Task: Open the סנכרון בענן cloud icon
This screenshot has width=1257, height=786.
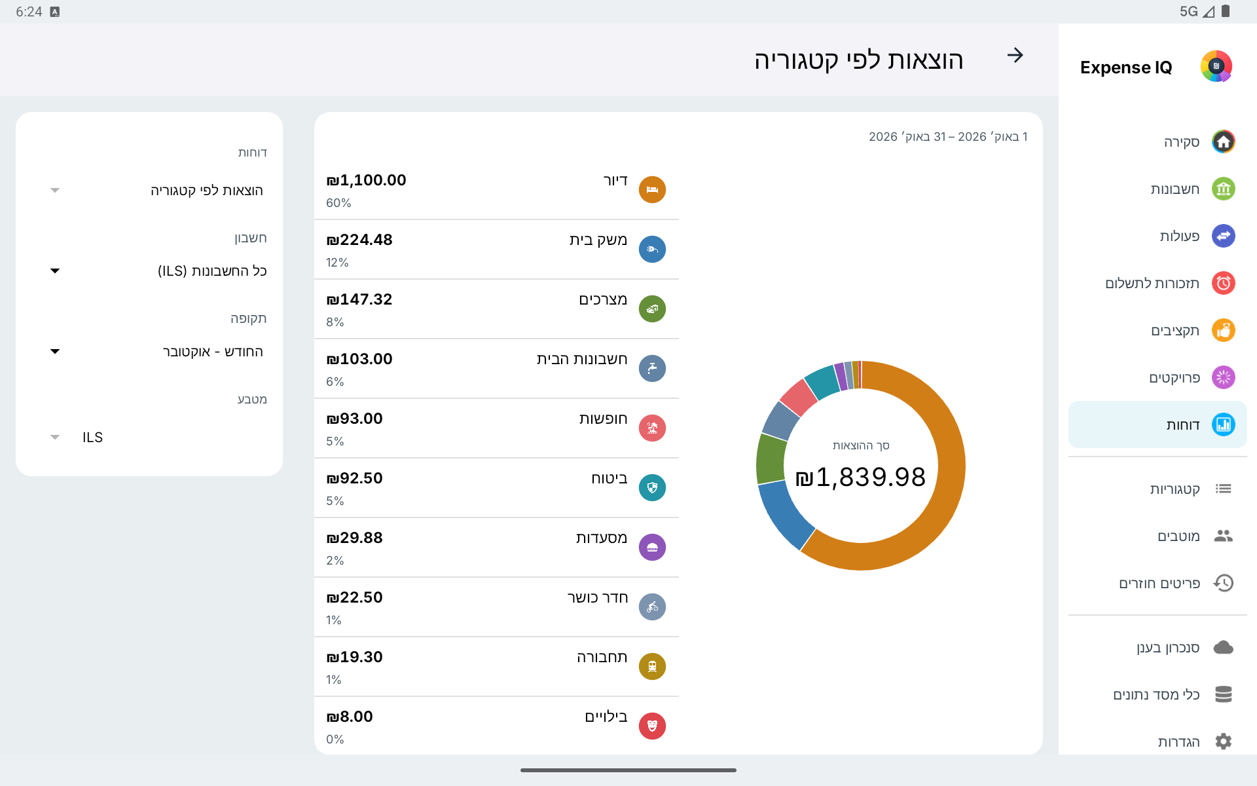Action: pos(1223,647)
